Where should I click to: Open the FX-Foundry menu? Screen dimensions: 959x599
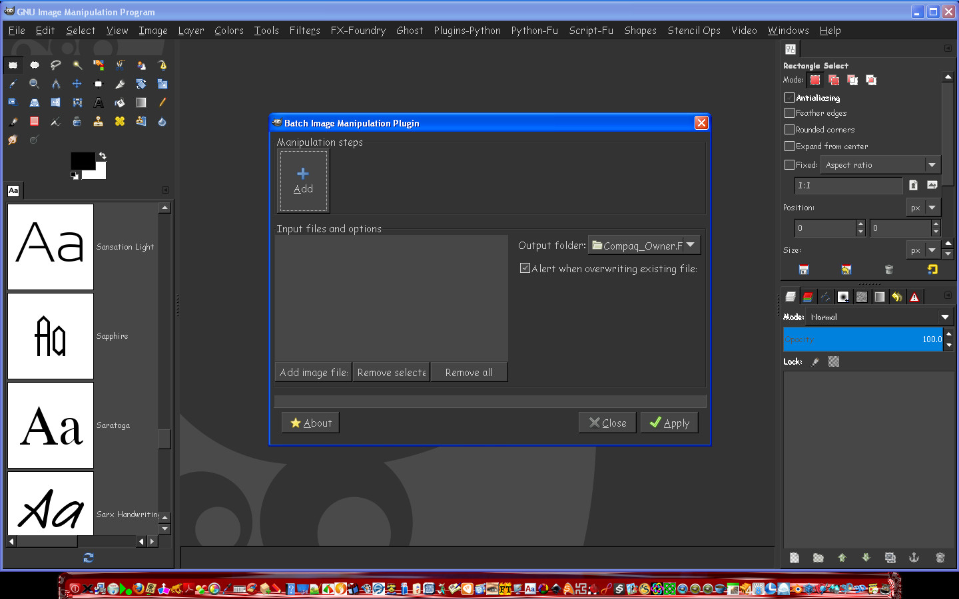tap(358, 31)
